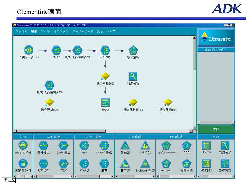Viewport: 246px width, 185px height.
Task: Click the レコード設定 palette header
Action: (x=53, y=137)
